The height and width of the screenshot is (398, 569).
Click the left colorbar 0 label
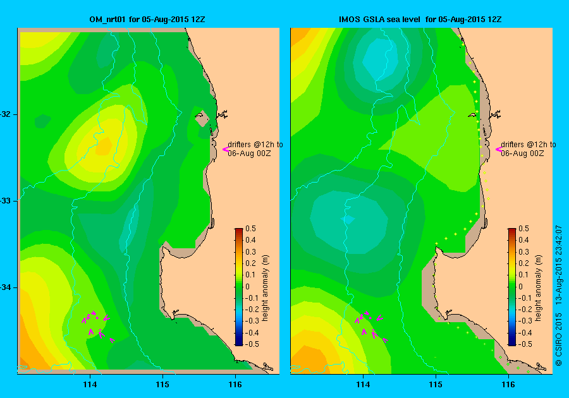tap(247, 286)
